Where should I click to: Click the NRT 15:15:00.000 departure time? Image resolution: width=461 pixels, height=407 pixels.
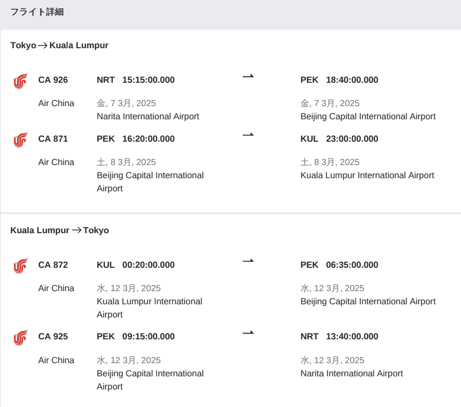(136, 80)
